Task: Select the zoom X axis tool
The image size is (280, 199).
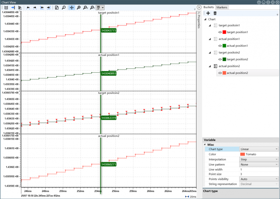Action: (85, 7)
